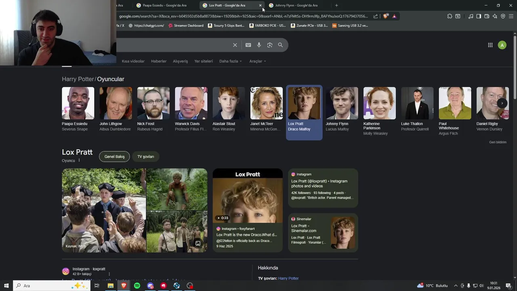Viewport: 517px width, 291px height.
Task: Open a new browser tab
Action: pyautogui.click(x=336, y=5)
